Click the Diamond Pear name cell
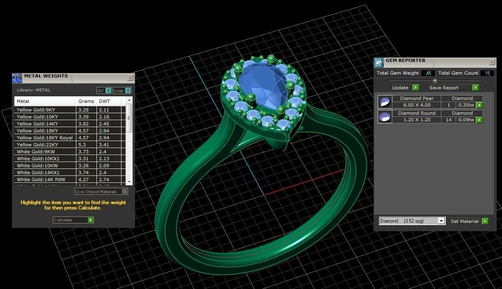 click(416, 98)
